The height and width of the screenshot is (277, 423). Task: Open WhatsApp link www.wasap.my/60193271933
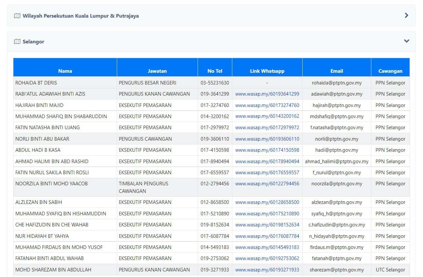click(x=267, y=270)
